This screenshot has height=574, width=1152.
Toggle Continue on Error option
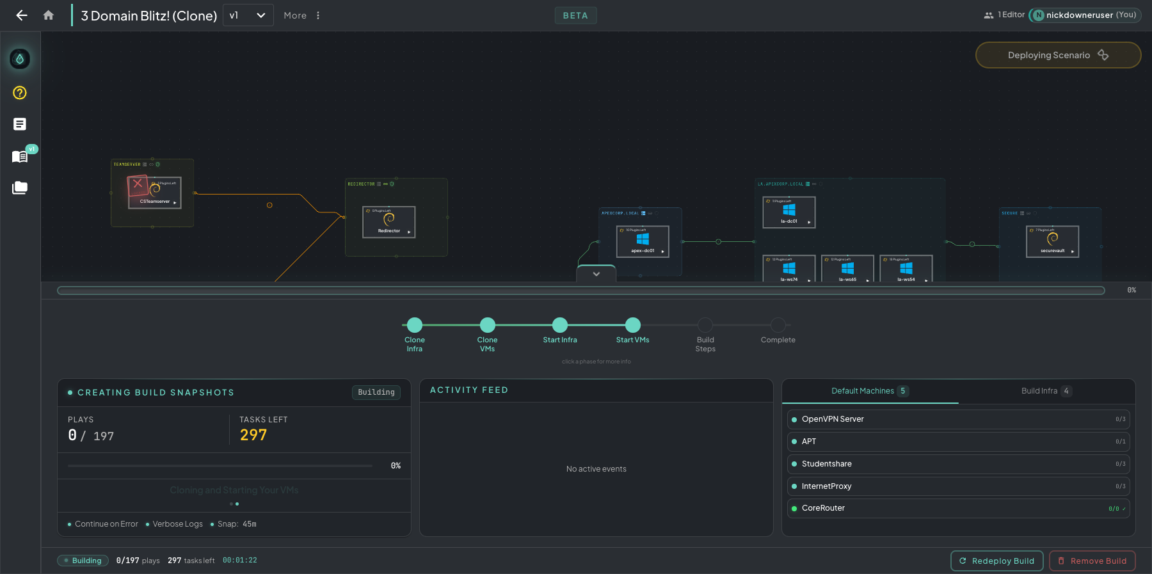(x=103, y=524)
